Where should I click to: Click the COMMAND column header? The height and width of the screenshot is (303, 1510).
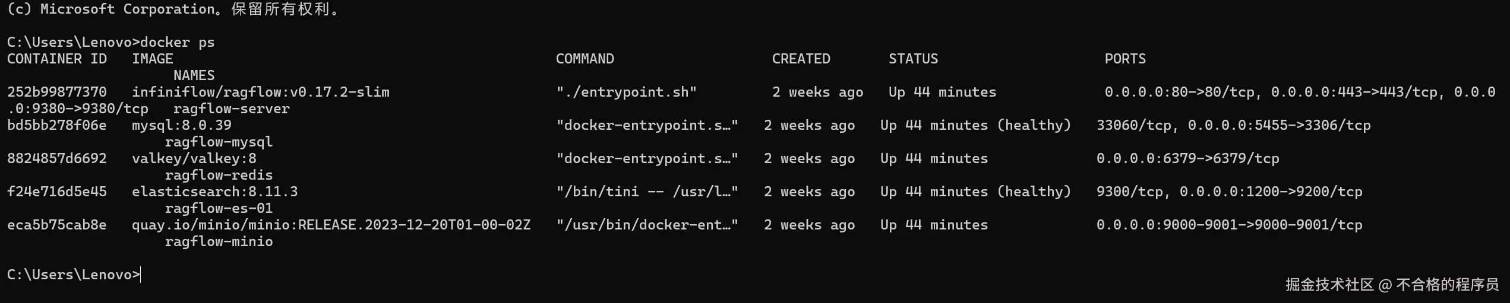(585, 59)
